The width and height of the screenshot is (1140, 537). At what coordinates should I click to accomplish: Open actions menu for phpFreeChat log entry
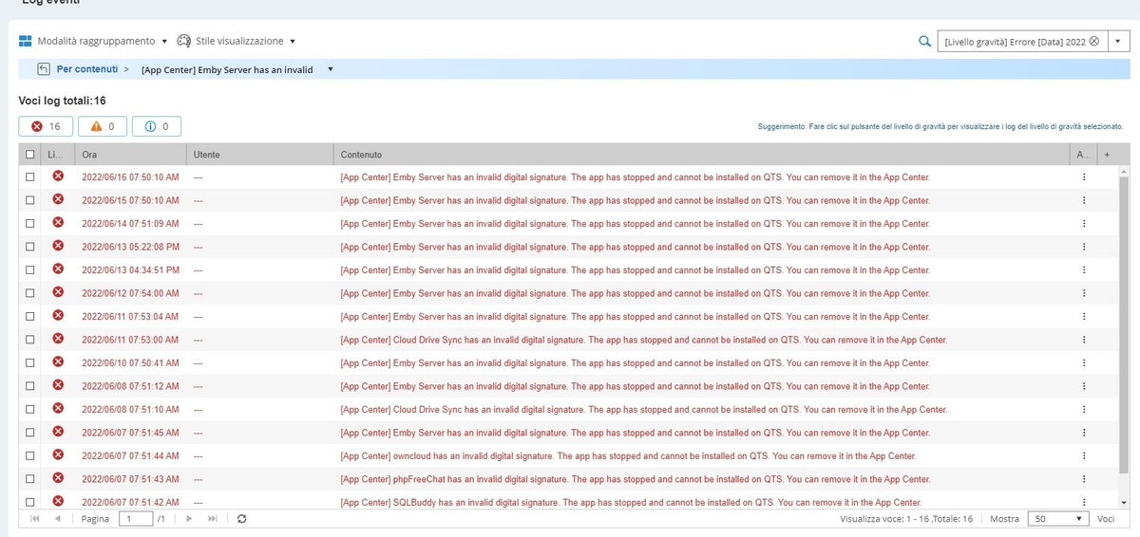(1083, 479)
